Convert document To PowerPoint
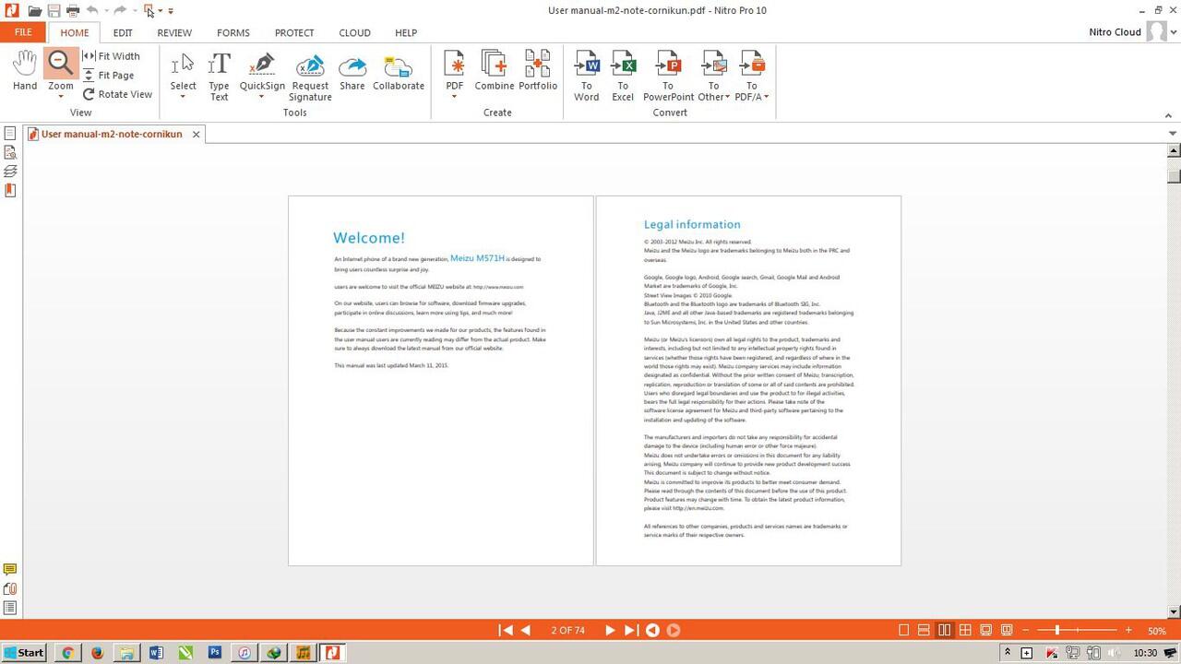This screenshot has width=1181, height=664. [668, 76]
